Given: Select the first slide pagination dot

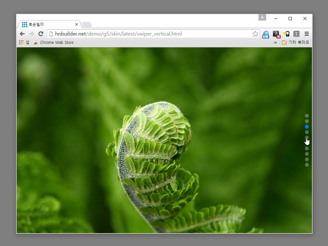Looking at the screenshot, I should coord(307,116).
